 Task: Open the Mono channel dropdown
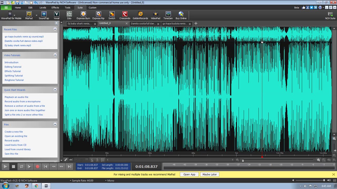click(x=109, y=181)
